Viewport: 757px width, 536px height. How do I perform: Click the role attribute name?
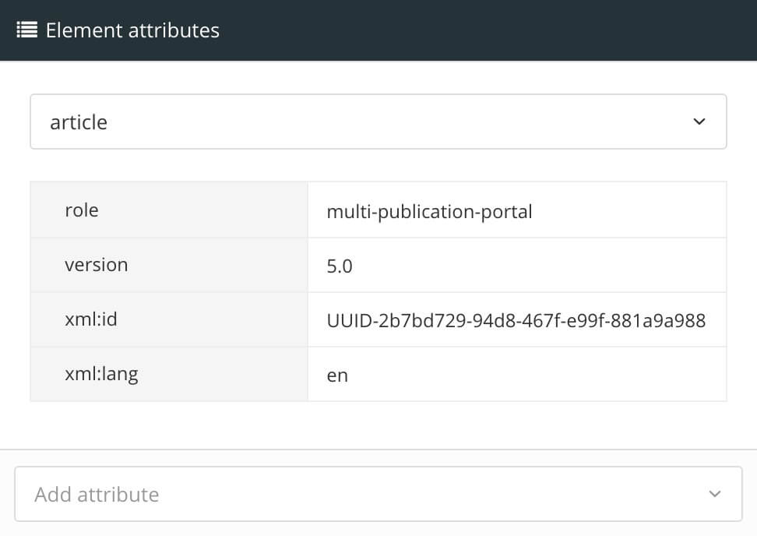(x=81, y=210)
